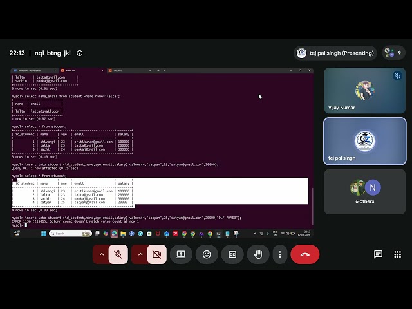Screen dimensions: 412x309
Task: Click the terminal's vertical scrollbar
Action: [312, 206]
